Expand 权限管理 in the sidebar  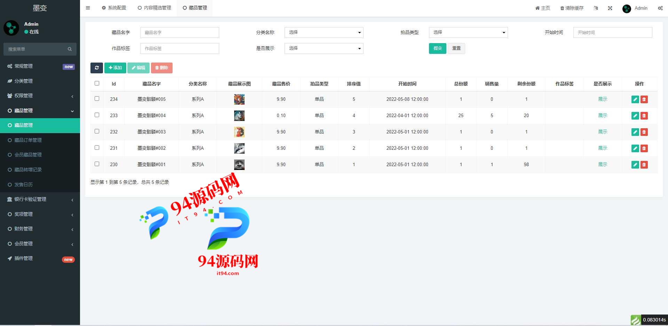click(40, 96)
